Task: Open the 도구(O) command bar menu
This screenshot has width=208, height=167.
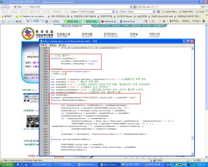Action: point(196,21)
